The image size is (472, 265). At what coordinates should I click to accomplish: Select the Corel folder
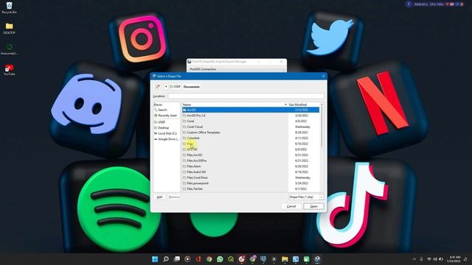coord(251,121)
